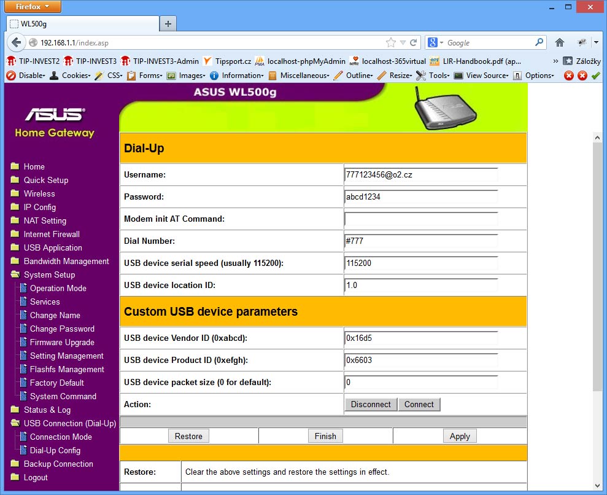
Task: Click the Restore button
Action: point(188,436)
